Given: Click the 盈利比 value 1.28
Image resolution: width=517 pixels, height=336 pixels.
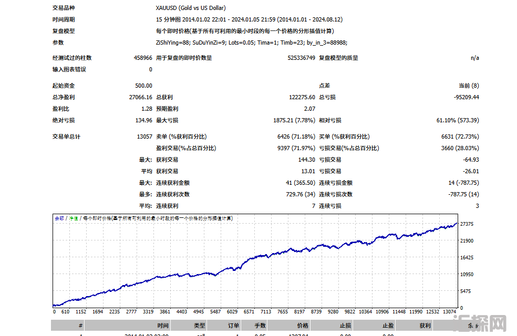Looking at the screenshot, I should (147, 109).
